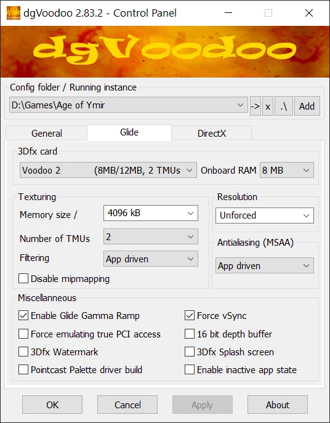The width and height of the screenshot is (330, 423).
Task: Expand the Number of TMUs dropdown
Action: point(151,236)
